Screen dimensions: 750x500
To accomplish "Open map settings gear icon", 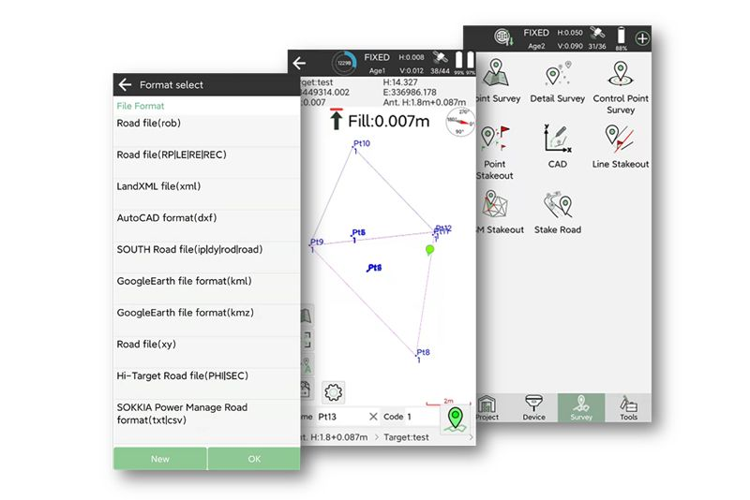I will coord(334,392).
